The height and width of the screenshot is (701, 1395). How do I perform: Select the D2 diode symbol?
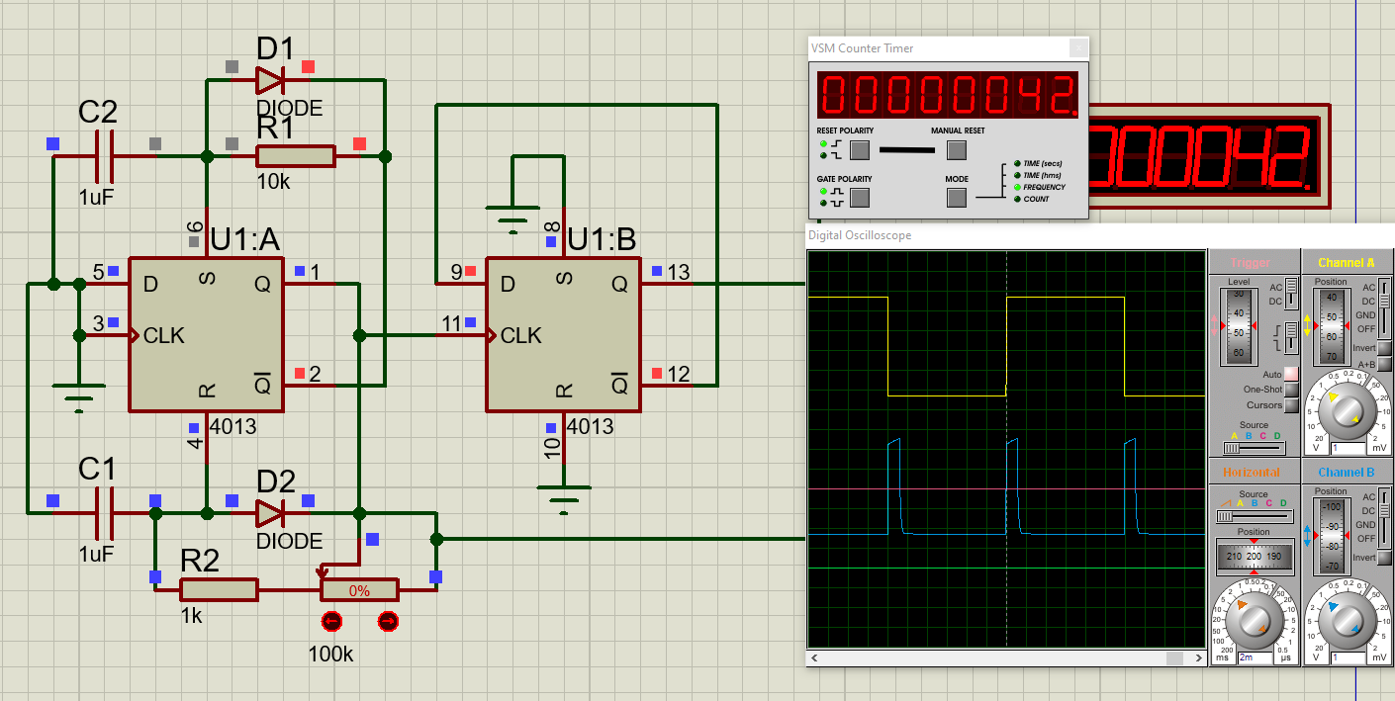[x=269, y=513]
